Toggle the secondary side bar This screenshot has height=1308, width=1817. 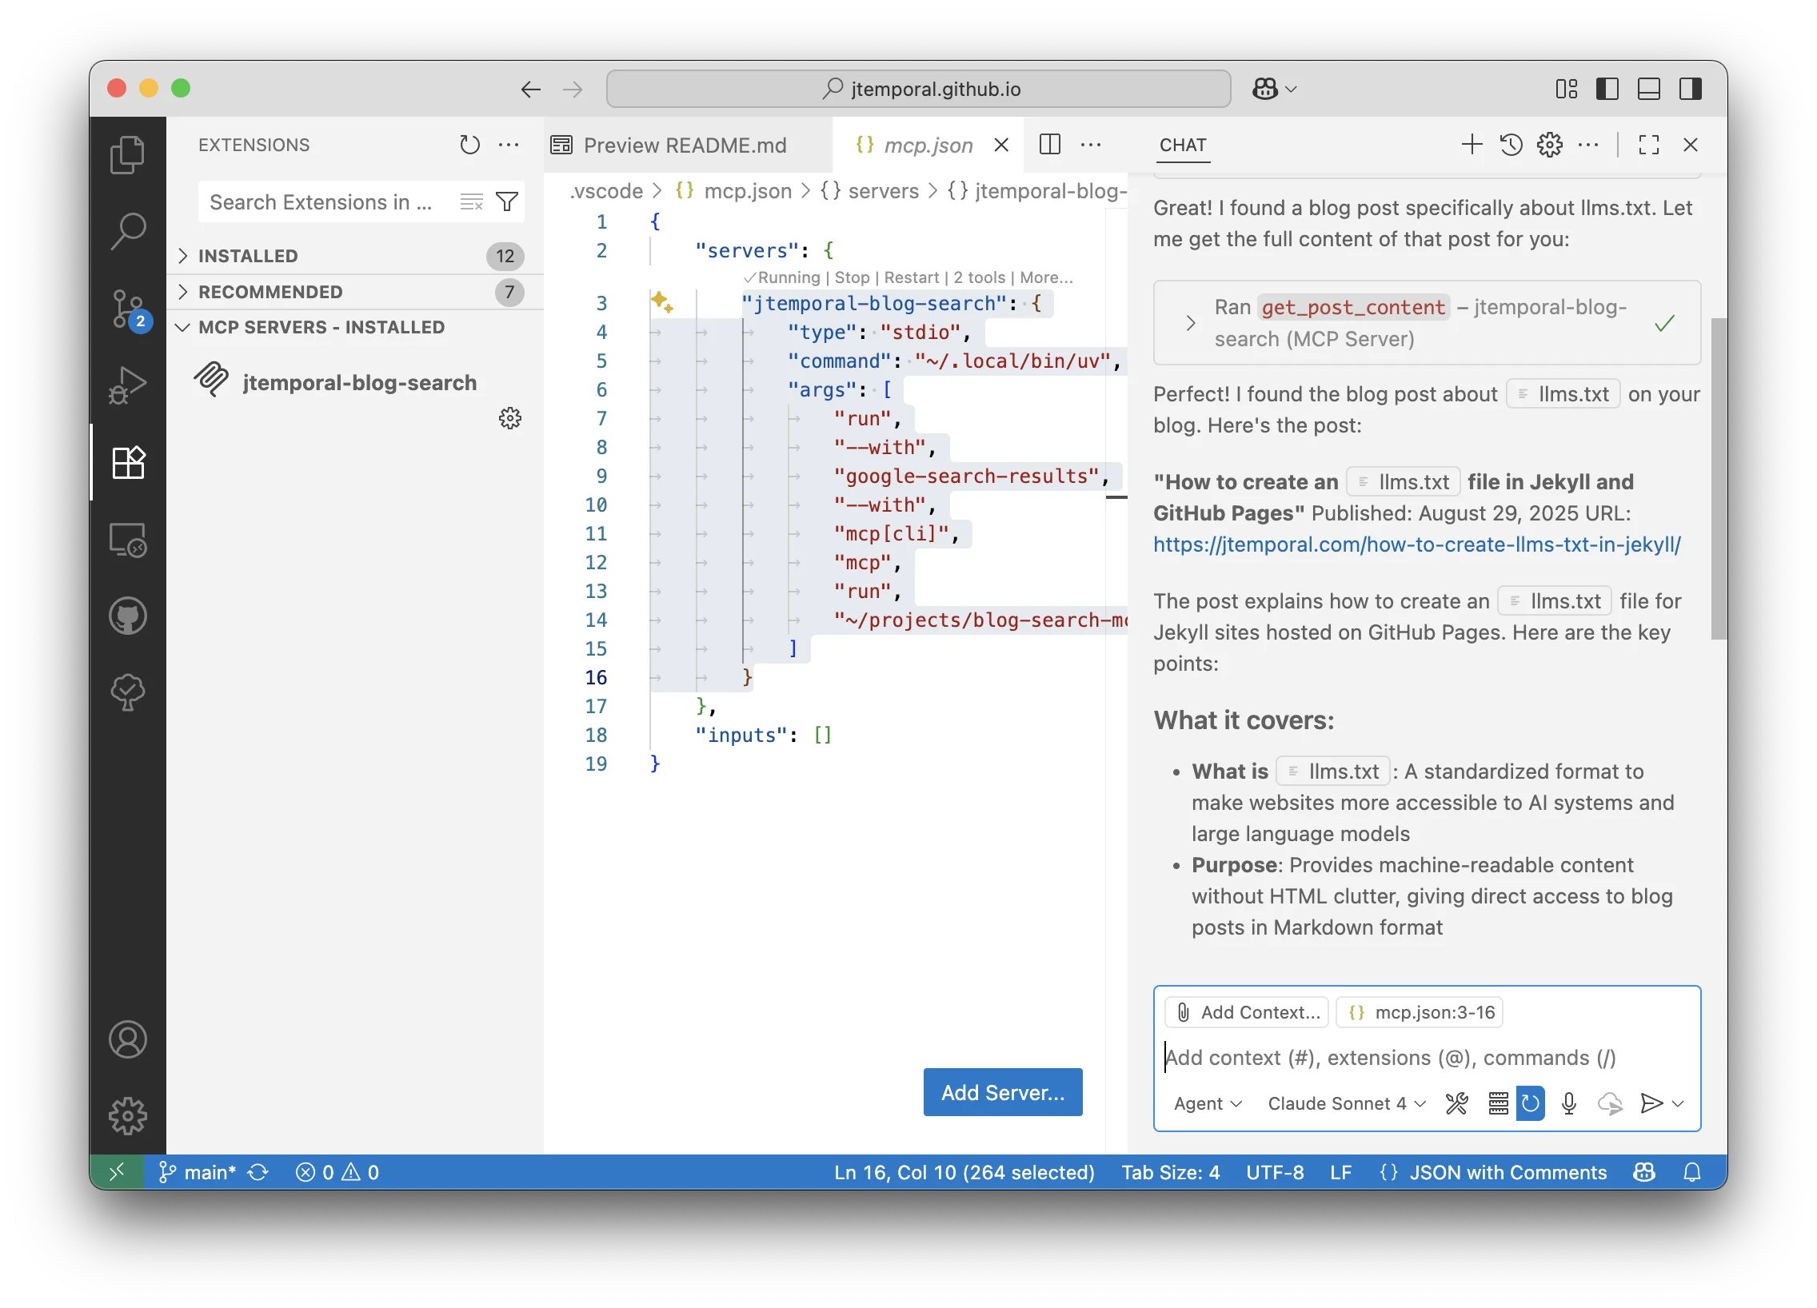tap(1690, 89)
